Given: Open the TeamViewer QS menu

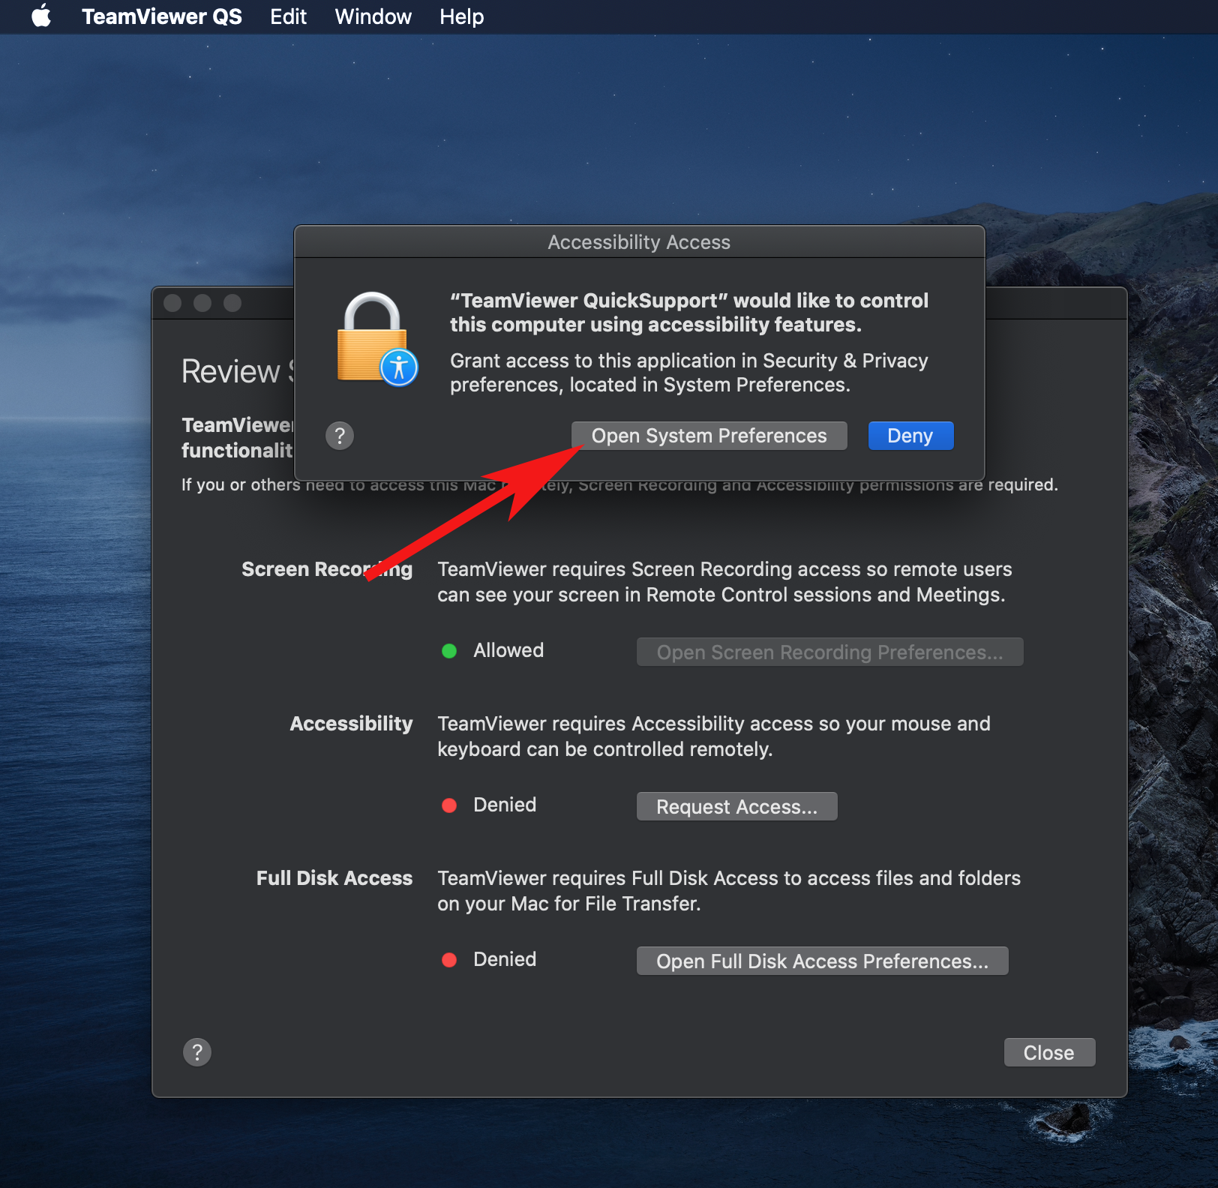Looking at the screenshot, I should (x=162, y=16).
